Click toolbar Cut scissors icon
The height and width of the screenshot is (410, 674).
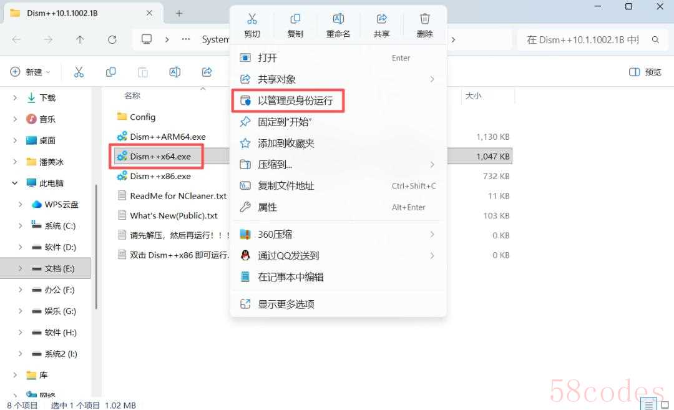(79, 72)
